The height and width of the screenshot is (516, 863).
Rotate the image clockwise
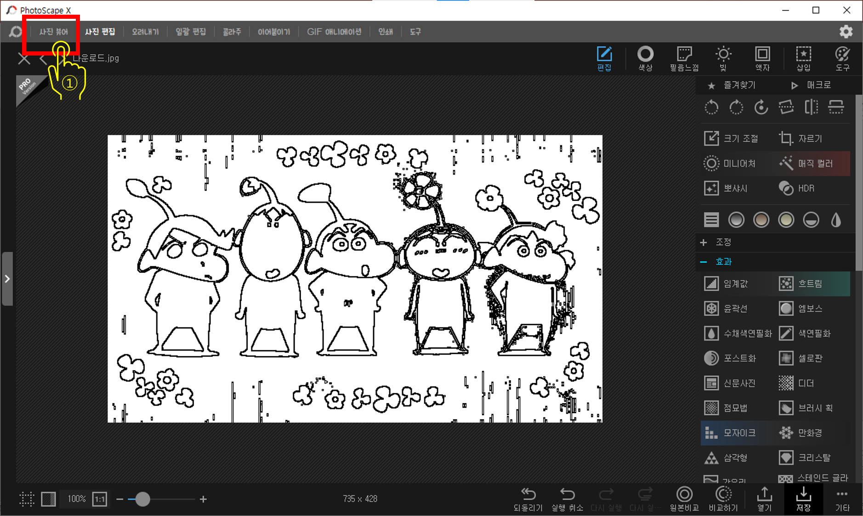[736, 107]
